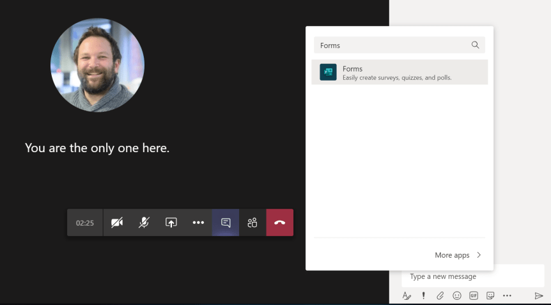Viewport: 551px width, 305px height.
Task: Open the sticker picker
Action: tap(490, 295)
